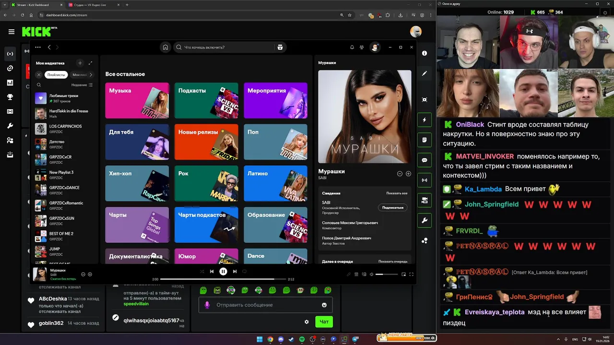Open Spotify from the Windows taskbar
The image size is (614, 345).
(302, 339)
